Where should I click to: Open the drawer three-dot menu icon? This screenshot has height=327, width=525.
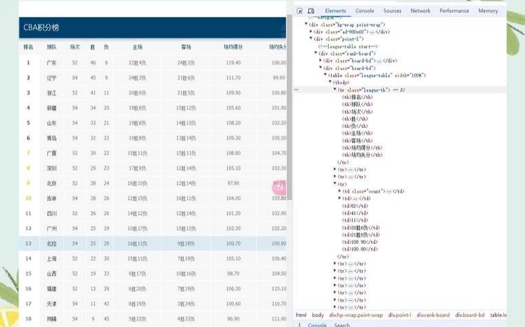point(299,325)
